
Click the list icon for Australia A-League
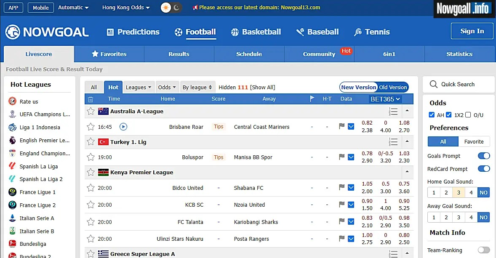pyautogui.click(x=393, y=112)
